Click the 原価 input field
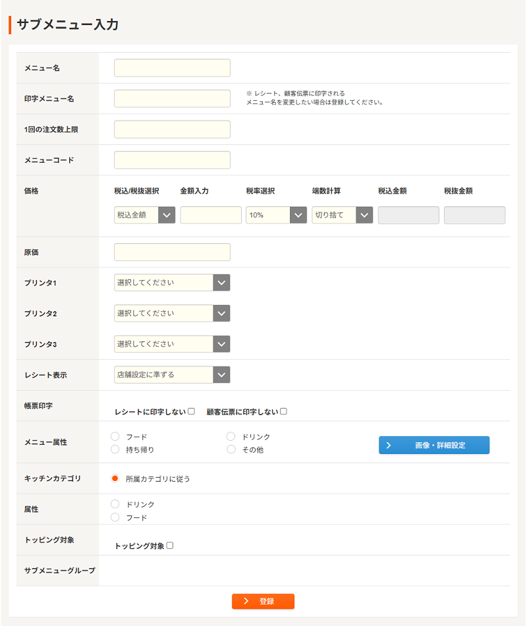The image size is (527, 626). tap(172, 252)
